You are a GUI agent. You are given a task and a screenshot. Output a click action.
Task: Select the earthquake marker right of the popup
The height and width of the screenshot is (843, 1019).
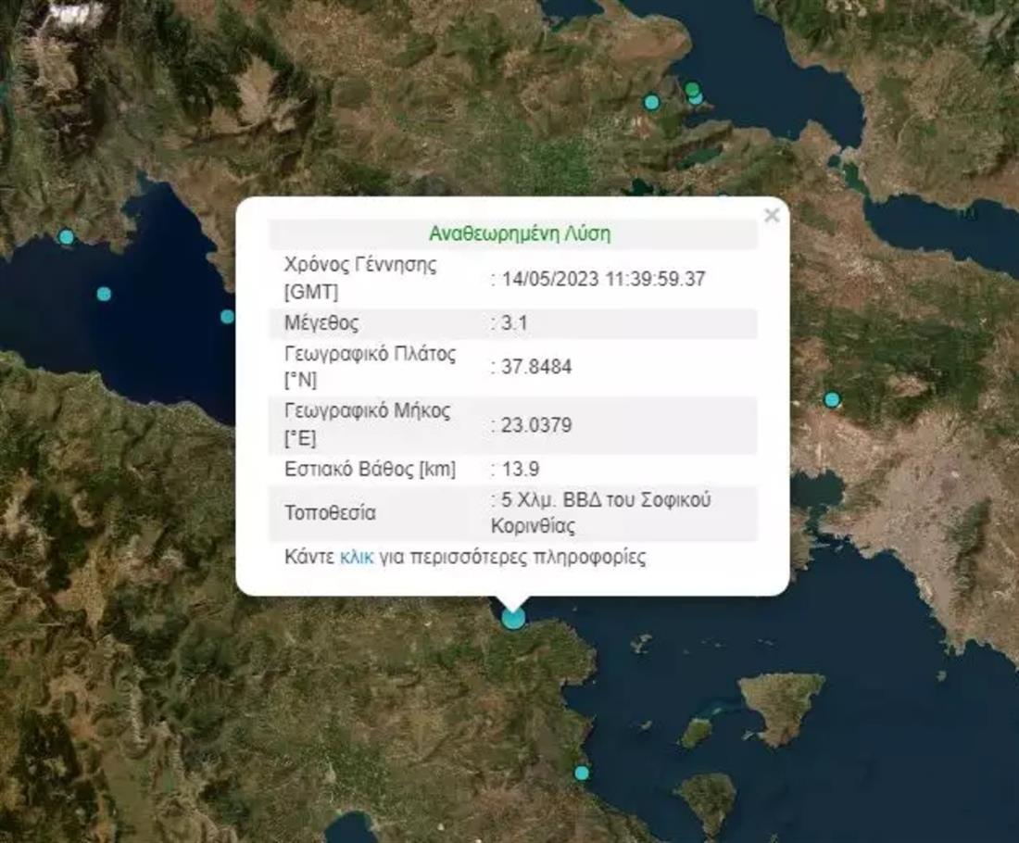tap(832, 400)
